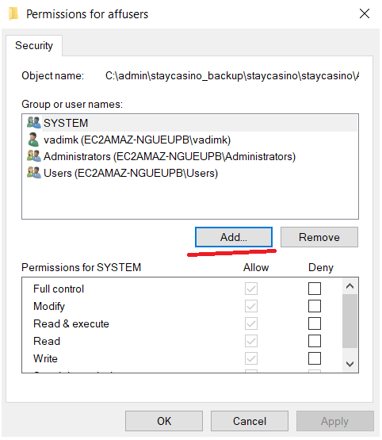Image resolution: width=382 pixels, height=440 pixels.
Task: Open the Security tab
Action: tap(34, 45)
